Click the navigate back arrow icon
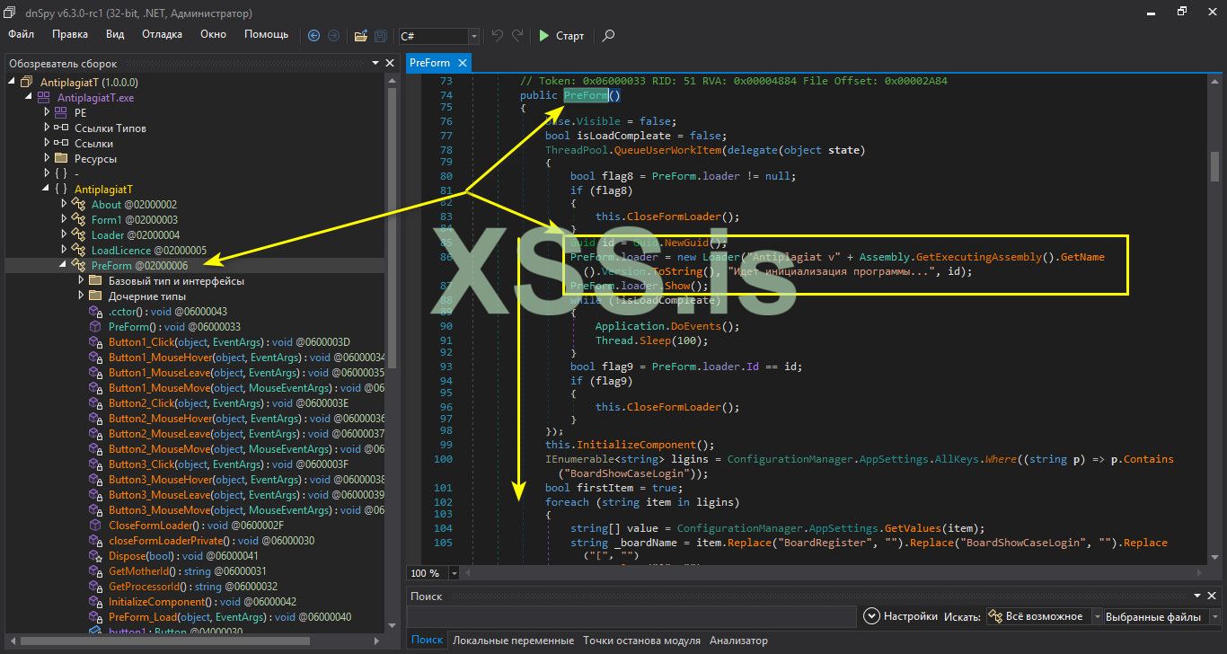 tap(313, 36)
